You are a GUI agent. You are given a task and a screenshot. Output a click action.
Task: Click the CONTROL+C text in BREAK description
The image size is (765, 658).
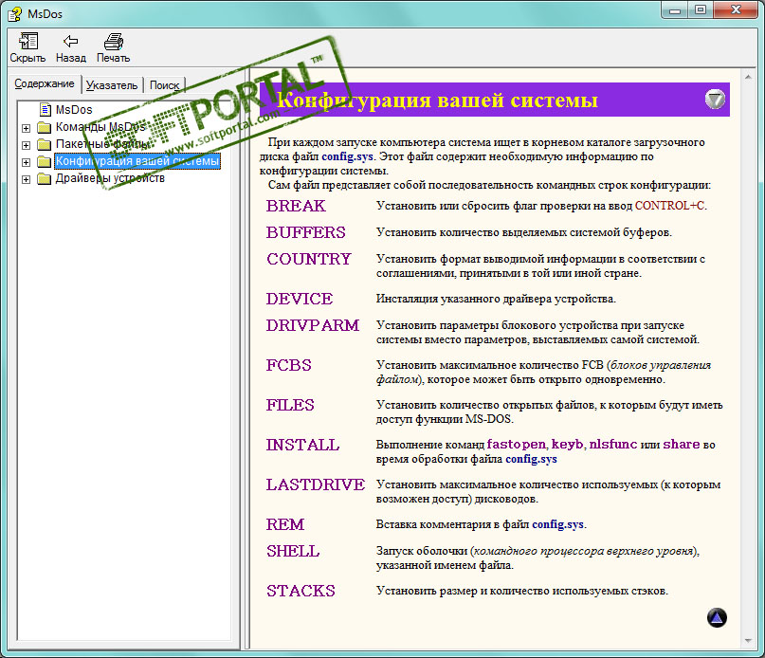670,206
